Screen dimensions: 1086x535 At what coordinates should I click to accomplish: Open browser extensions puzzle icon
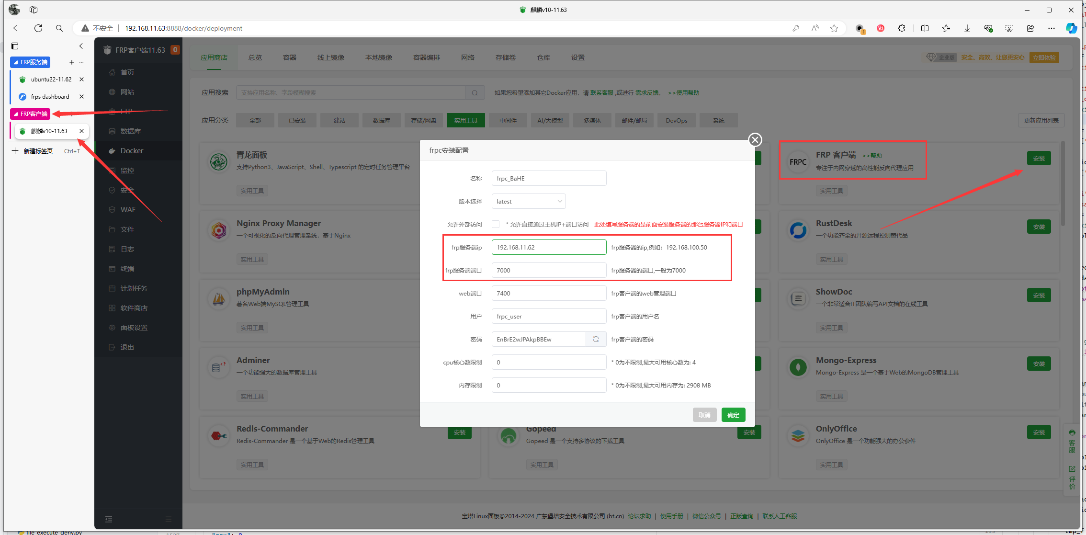point(902,28)
